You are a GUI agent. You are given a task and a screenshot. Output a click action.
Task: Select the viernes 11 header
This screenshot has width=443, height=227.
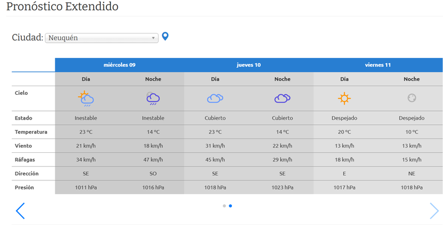pos(378,65)
